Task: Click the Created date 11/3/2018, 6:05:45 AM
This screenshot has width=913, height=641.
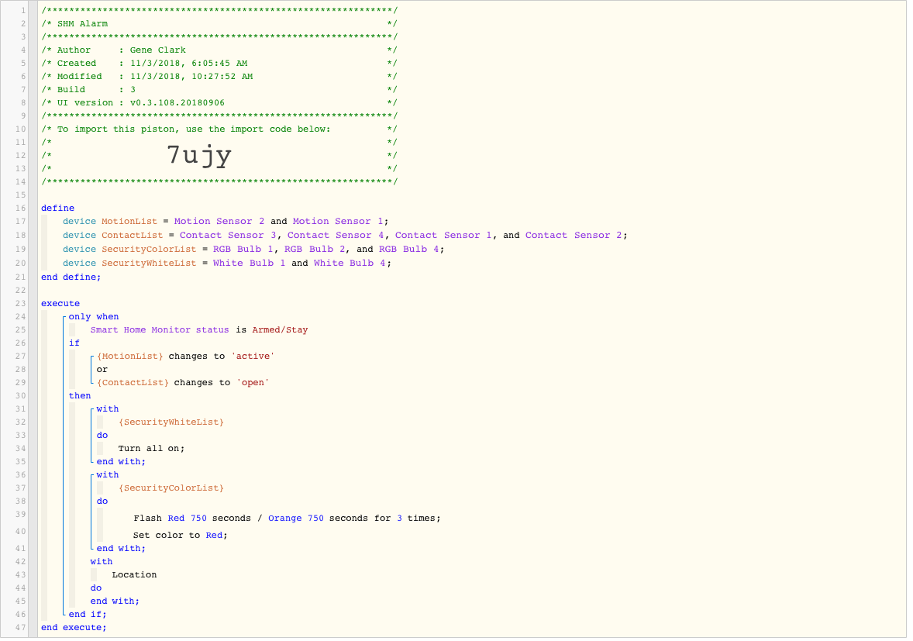Action: click(188, 64)
